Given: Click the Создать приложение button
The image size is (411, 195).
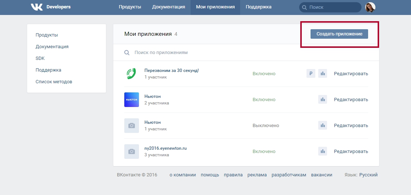Looking at the screenshot, I should [339, 34].
